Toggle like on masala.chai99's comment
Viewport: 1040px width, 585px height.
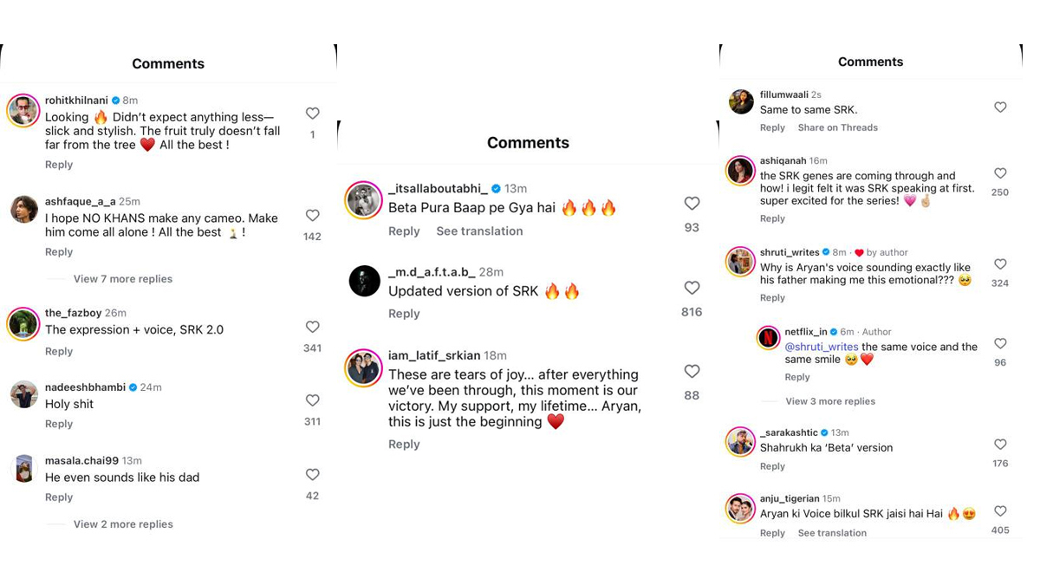click(x=313, y=475)
